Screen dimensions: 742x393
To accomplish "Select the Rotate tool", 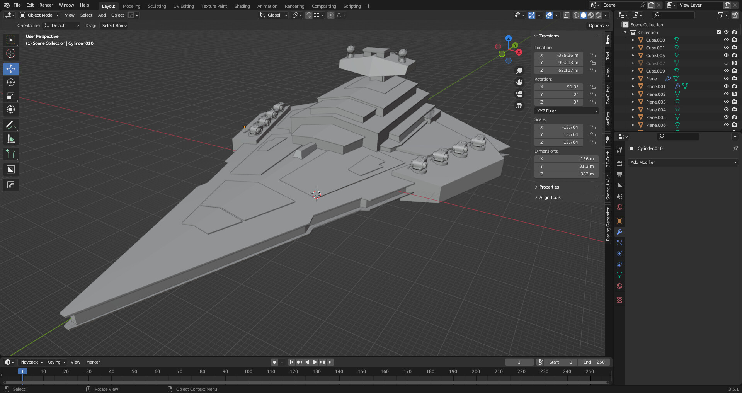I will (11, 82).
